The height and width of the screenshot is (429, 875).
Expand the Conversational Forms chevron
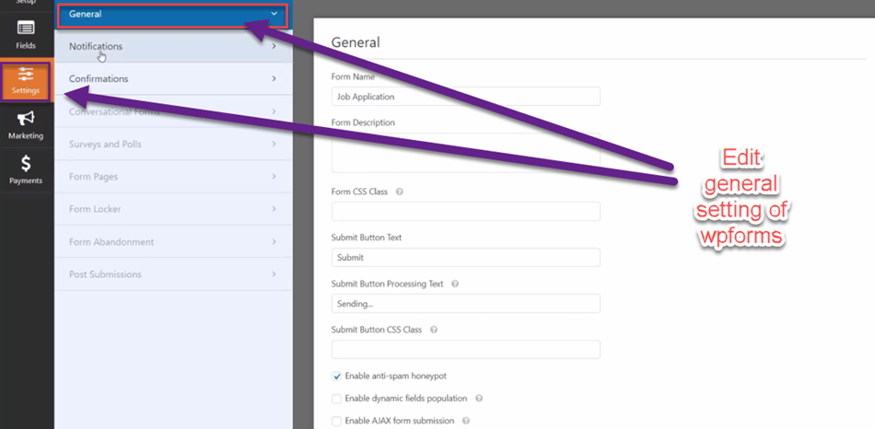[274, 111]
